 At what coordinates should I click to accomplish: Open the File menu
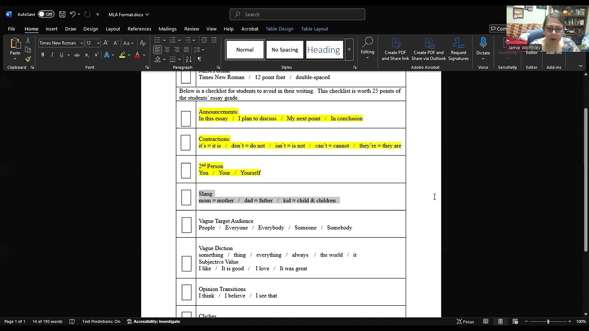point(12,29)
